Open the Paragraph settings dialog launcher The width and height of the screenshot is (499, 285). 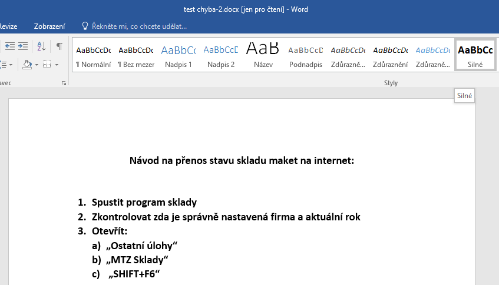pyautogui.click(x=64, y=84)
